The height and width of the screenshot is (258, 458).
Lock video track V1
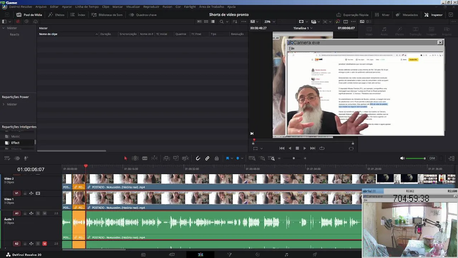(25, 193)
